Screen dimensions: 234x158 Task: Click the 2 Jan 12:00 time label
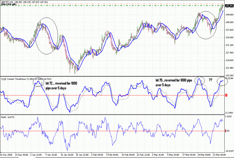click(x=36, y=155)
